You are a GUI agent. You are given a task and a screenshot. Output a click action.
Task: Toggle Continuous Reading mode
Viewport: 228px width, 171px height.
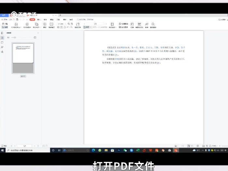coord(103,27)
